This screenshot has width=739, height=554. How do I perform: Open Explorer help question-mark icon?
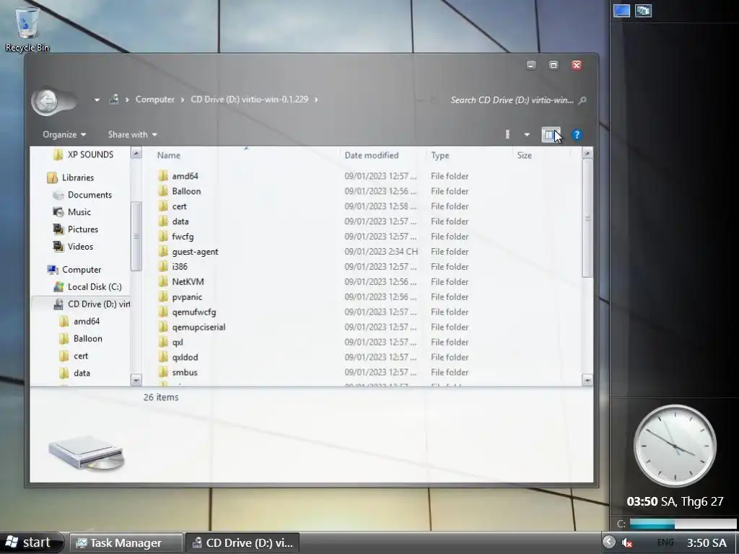tap(577, 135)
